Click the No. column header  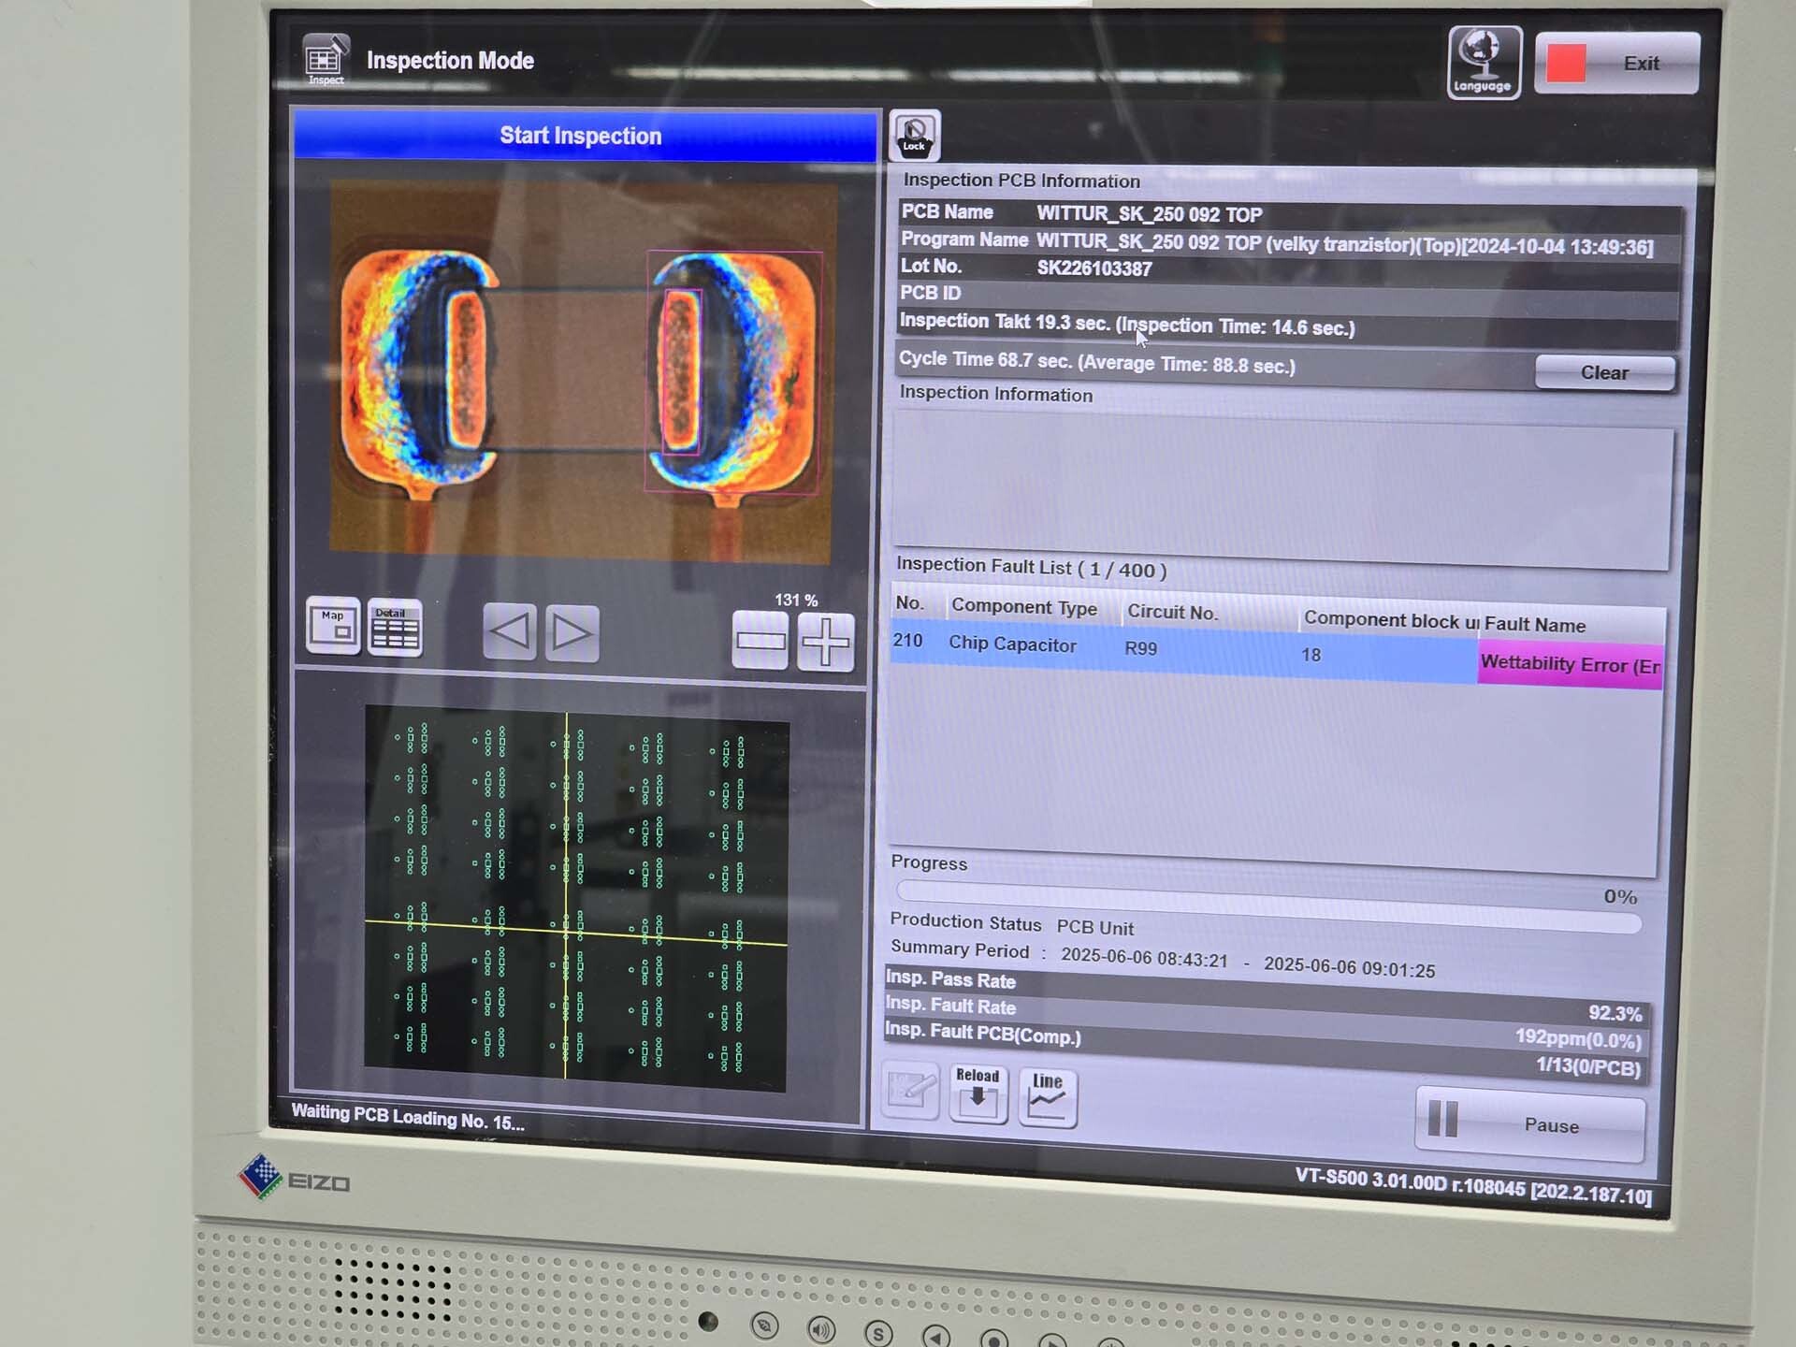(909, 603)
